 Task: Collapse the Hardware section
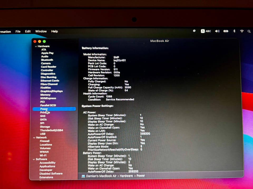(x=36, y=46)
